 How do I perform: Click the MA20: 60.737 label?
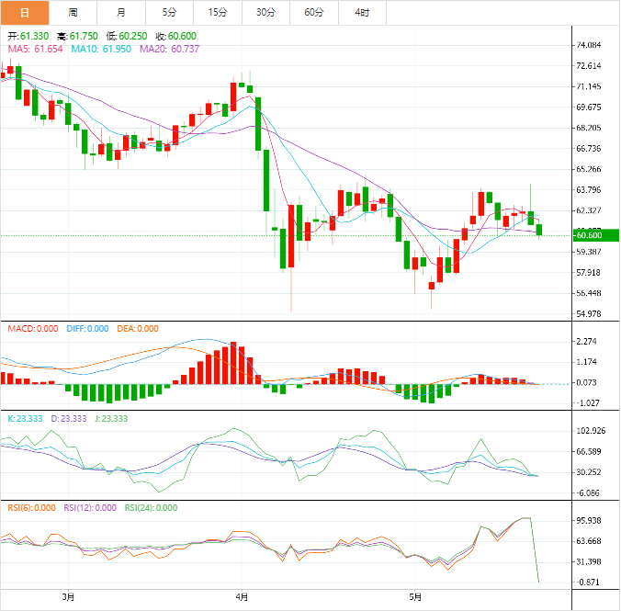pyautogui.click(x=170, y=49)
